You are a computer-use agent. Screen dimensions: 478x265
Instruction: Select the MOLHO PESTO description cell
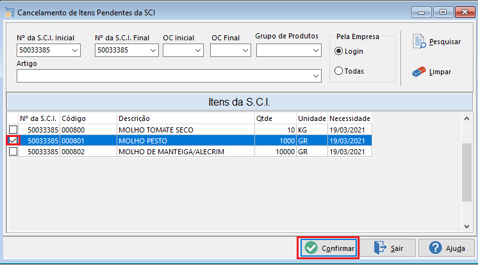pos(186,141)
